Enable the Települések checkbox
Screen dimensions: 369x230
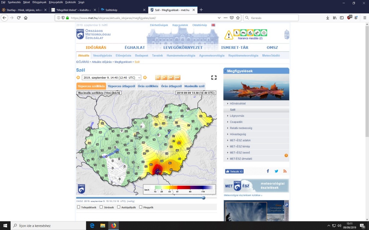[x=79, y=207]
